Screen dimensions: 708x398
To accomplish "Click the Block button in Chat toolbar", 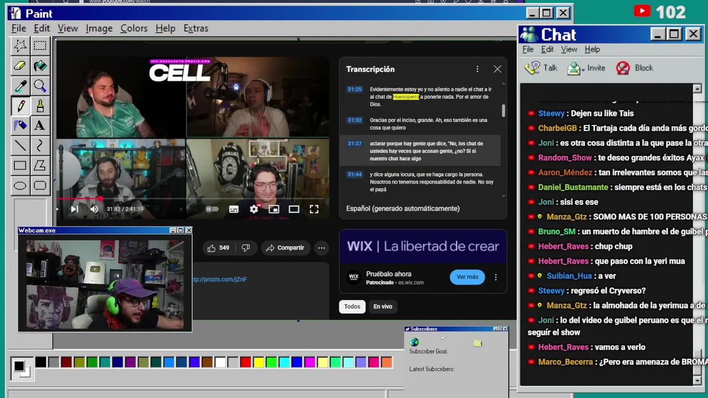I will pos(634,68).
